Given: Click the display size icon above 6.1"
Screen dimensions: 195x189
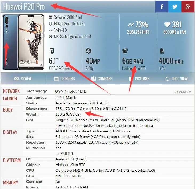Looking at the screenshot, I should 52,51.
